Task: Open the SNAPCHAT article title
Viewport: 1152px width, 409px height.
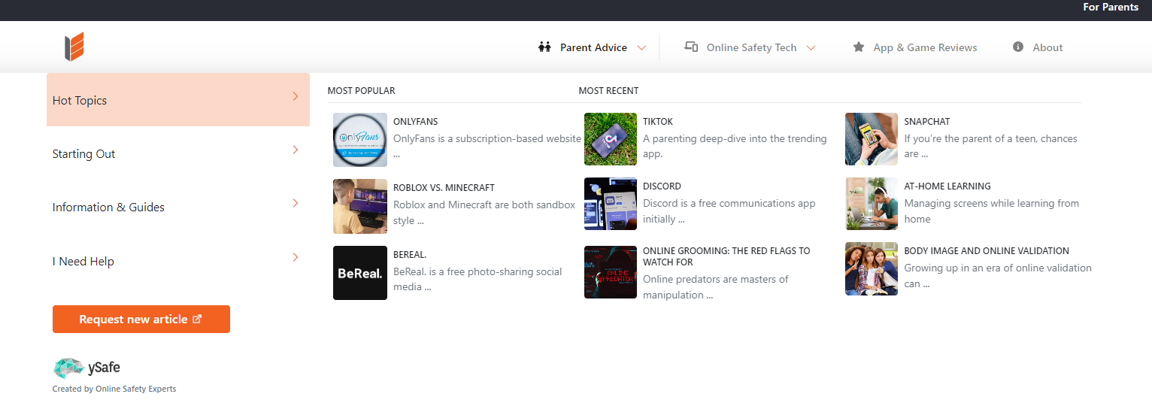Action: tap(927, 121)
